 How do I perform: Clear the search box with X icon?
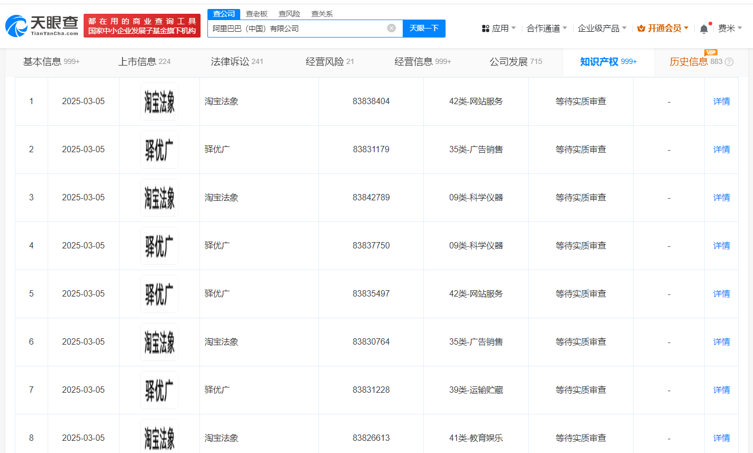click(x=392, y=28)
